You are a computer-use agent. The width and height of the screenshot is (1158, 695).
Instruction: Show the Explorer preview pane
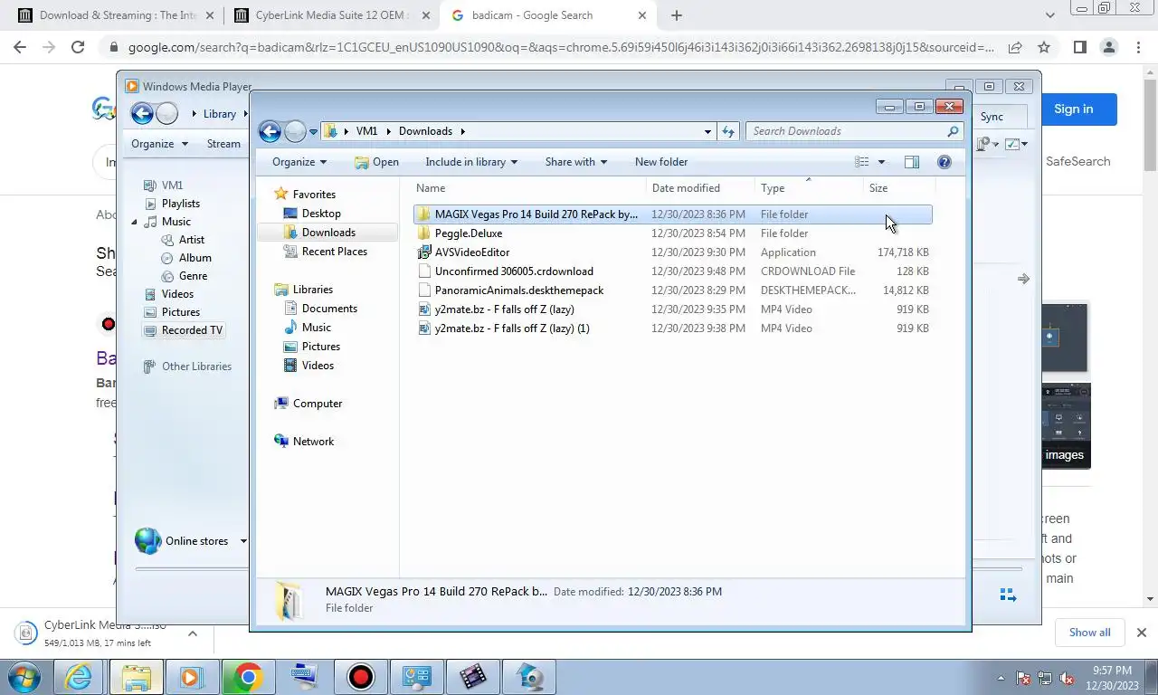coord(912,162)
